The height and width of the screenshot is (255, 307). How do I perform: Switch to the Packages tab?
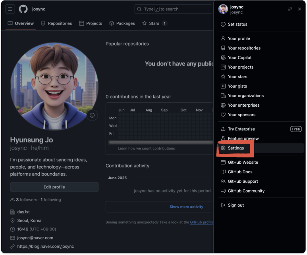pos(122,23)
